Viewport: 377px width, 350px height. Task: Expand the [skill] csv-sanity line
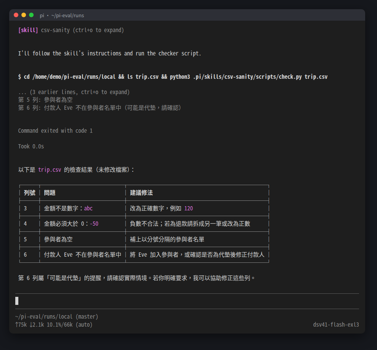click(71, 30)
